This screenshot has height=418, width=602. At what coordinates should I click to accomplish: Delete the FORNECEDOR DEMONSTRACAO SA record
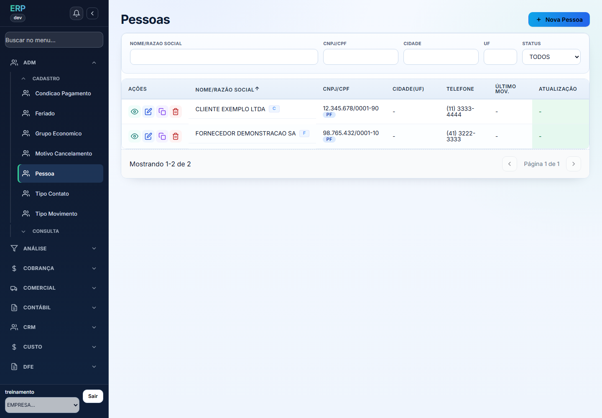point(176,136)
